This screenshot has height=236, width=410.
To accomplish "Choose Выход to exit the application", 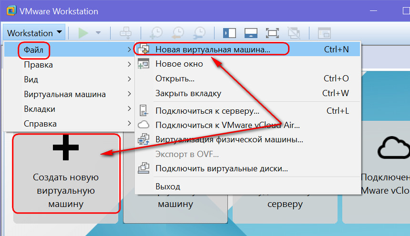I will 247,187.
